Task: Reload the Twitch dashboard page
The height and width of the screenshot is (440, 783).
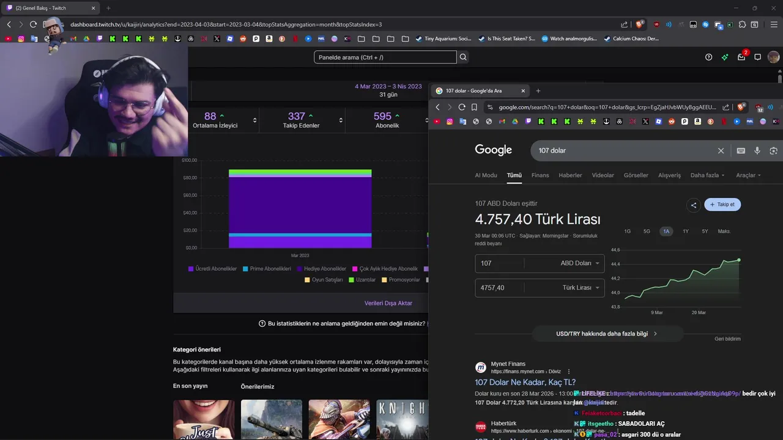Action: pyautogui.click(x=33, y=24)
